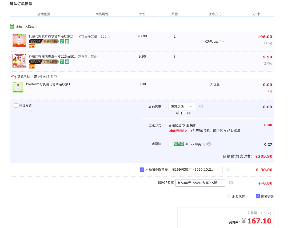Open the free gift Bioderma thumbnail

point(18,87)
